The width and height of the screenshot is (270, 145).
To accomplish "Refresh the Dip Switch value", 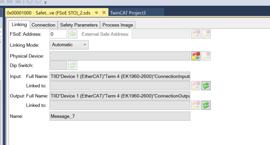I will click(x=73, y=65).
